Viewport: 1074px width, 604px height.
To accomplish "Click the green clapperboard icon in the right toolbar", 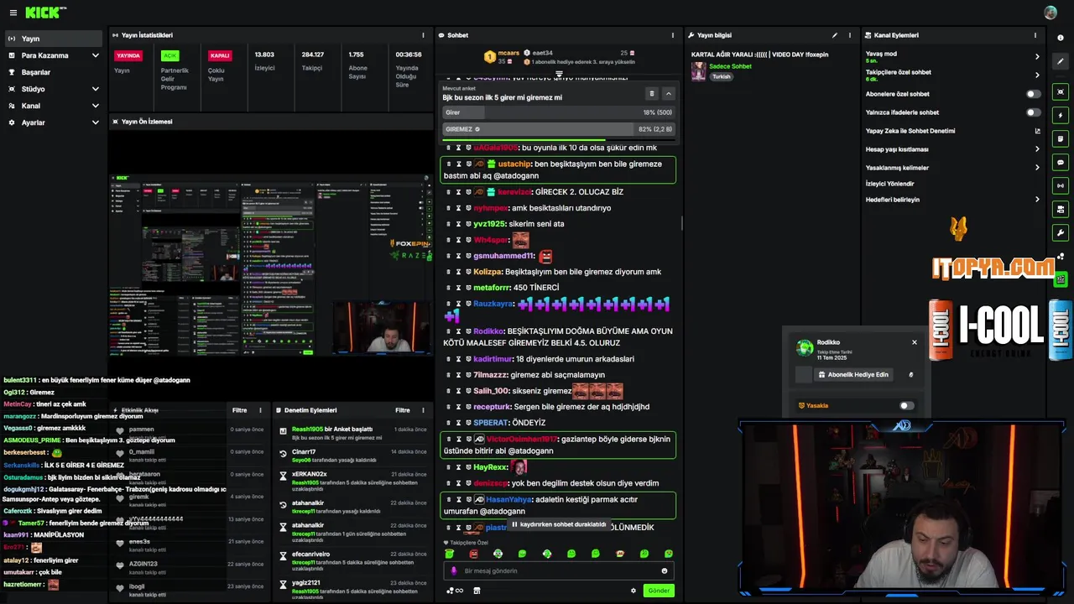I will pos(1061,279).
